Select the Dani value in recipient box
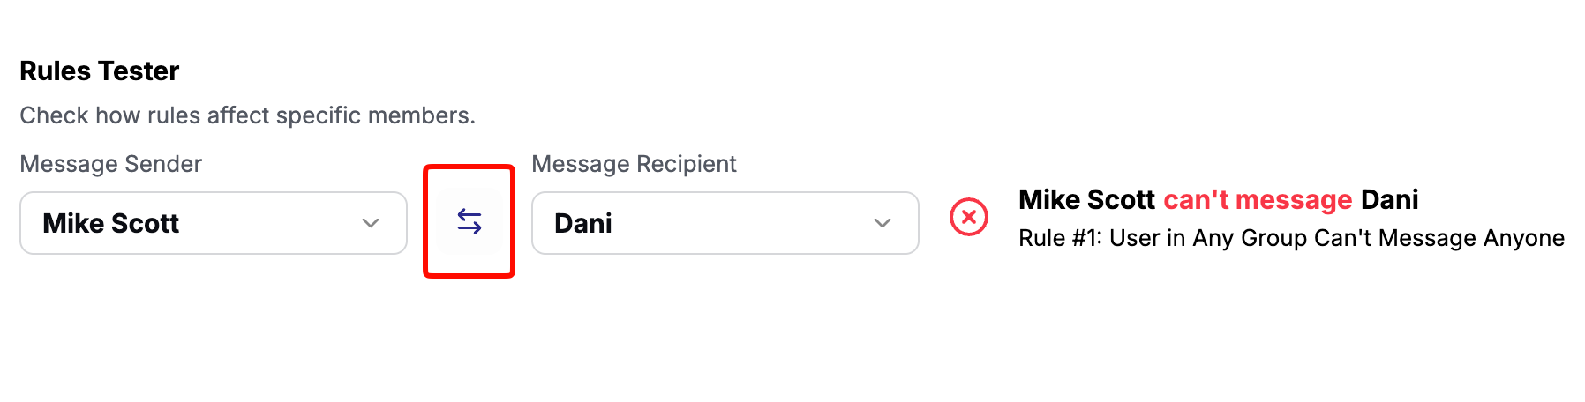Viewport: 1585px width, 402px height. click(583, 223)
